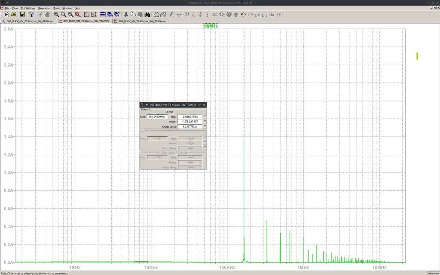Click the Cursor 1 Phase value field

190,122
